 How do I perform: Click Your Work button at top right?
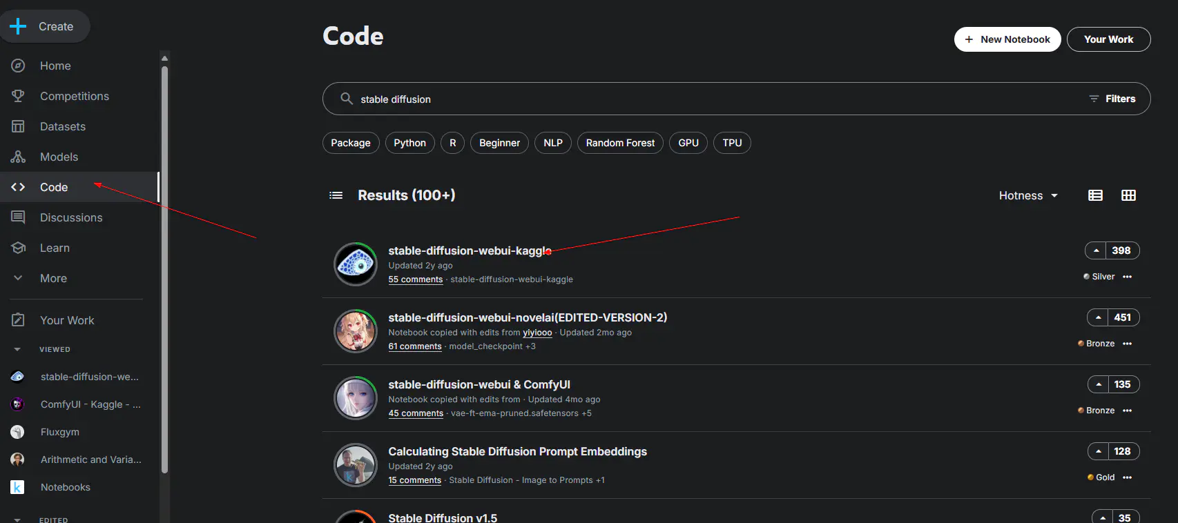pos(1108,39)
